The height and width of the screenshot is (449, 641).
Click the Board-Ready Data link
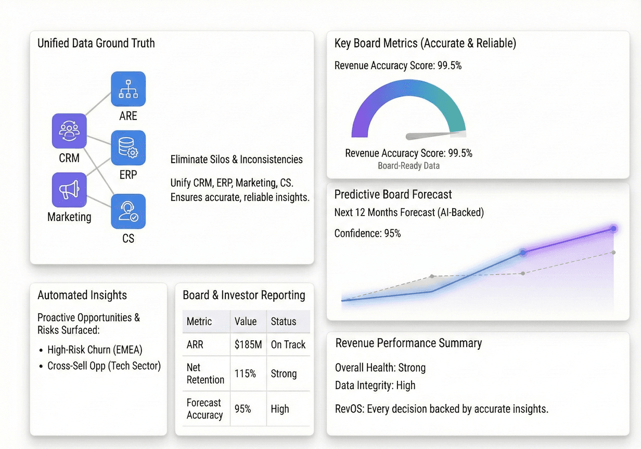409,166
